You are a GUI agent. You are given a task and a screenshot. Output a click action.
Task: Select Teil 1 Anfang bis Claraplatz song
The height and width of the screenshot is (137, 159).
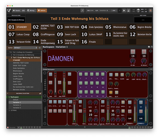coord(24,52)
